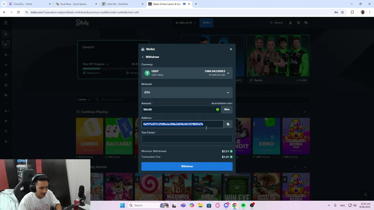The image size is (374, 210).
Task: Open the ETH Network dropdown
Action: [x=187, y=92]
